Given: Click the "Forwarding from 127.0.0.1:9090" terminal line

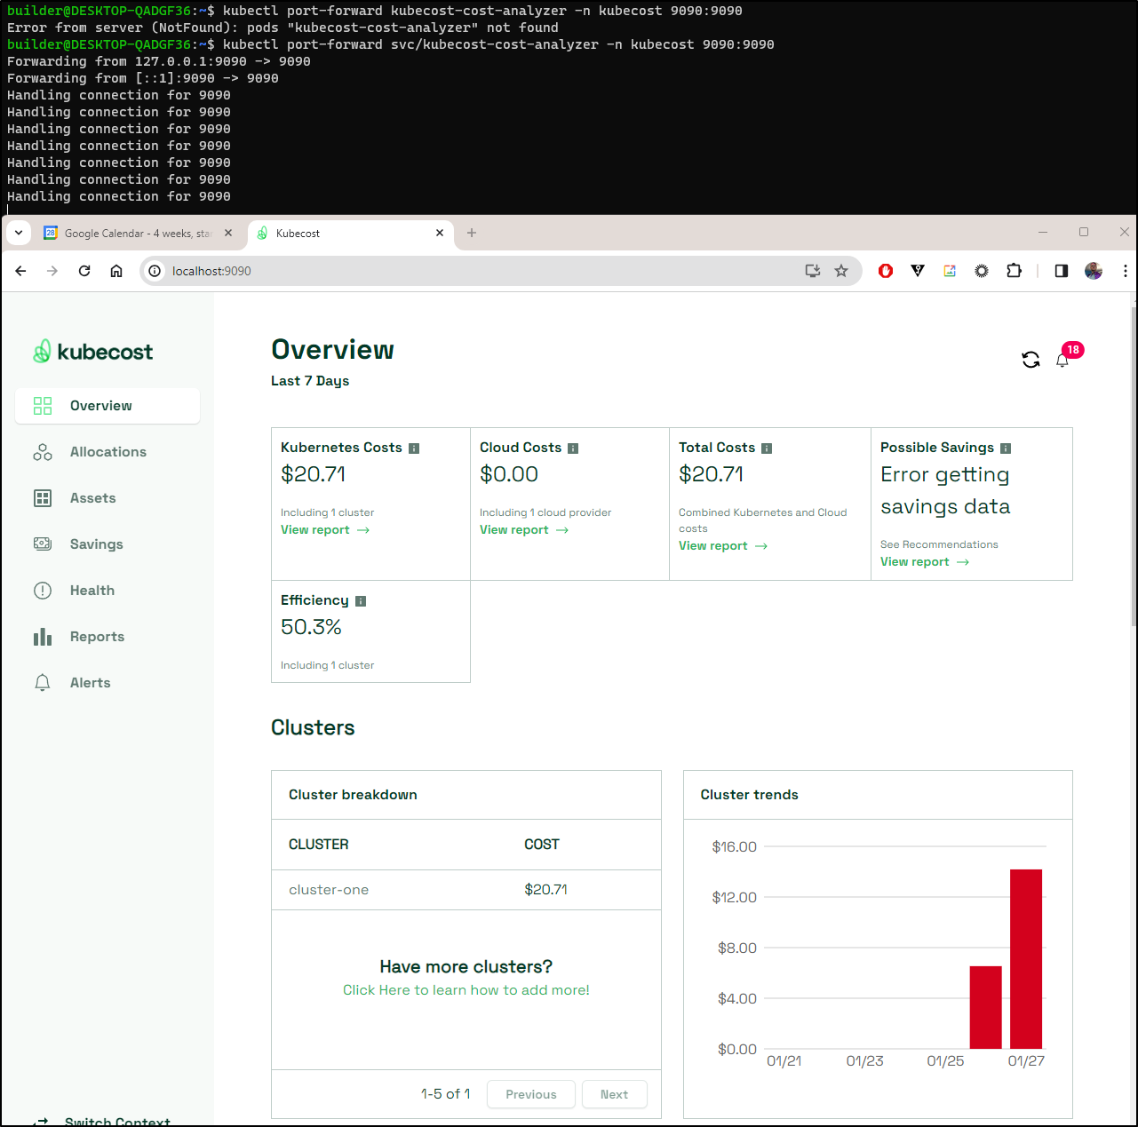Looking at the screenshot, I should (159, 61).
